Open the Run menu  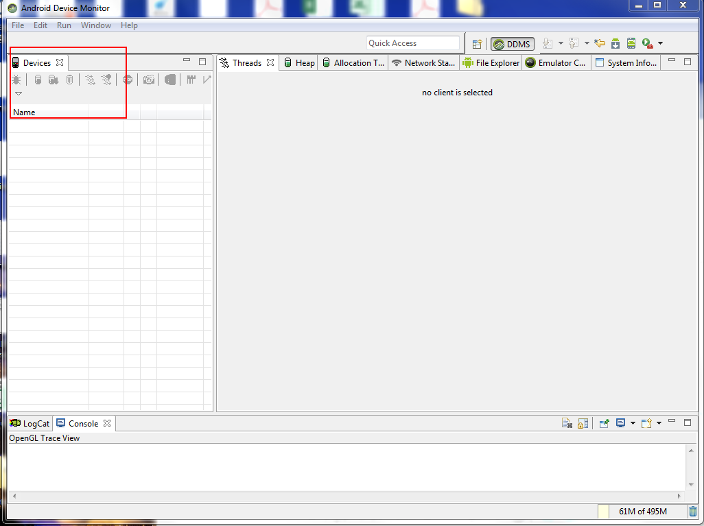(64, 25)
